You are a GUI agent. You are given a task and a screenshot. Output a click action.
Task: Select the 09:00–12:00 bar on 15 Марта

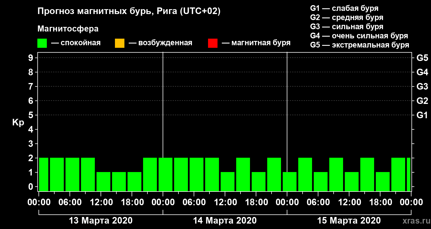336,174
